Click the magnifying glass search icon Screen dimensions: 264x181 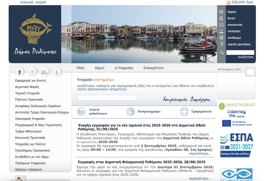[x=221, y=53]
